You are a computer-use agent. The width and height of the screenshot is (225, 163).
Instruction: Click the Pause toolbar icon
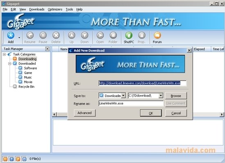(x=43, y=35)
